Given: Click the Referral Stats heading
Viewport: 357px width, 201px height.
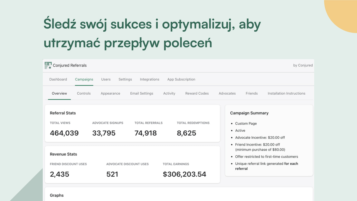Looking at the screenshot, I should [63, 113].
